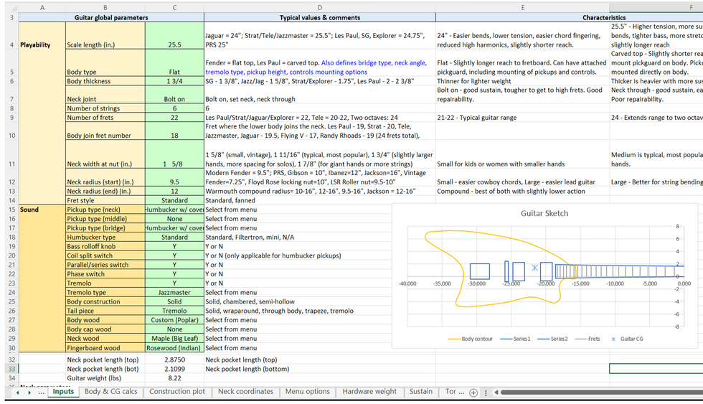Click the Scale length value 25.5
This screenshot has width=703, height=404.
click(174, 44)
